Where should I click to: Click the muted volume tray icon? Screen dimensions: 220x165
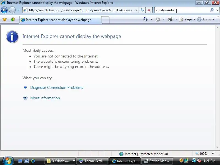click(199, 161)
